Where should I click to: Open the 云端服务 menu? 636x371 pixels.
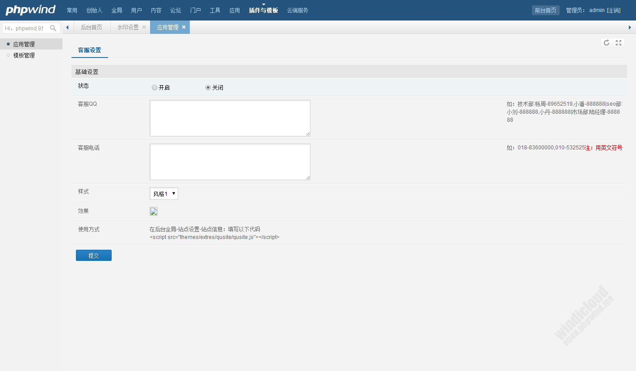click(x=297, y=10)
